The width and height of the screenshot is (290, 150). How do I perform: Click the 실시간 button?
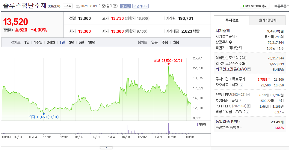click(x=125, y=6)
